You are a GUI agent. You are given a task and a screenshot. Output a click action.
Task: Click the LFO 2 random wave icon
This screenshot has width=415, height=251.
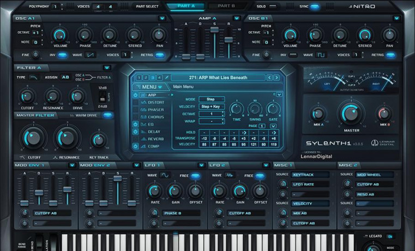[x=229, y=175]
